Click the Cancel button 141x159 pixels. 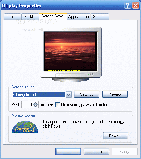pyautogui.click(x=97, y=152)
